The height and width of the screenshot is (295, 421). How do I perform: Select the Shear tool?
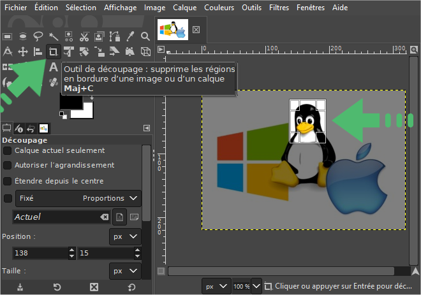tap(115, 52)
